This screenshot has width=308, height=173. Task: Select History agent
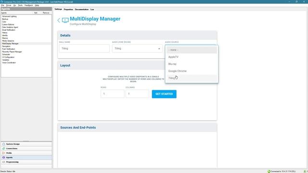(5, 33)
